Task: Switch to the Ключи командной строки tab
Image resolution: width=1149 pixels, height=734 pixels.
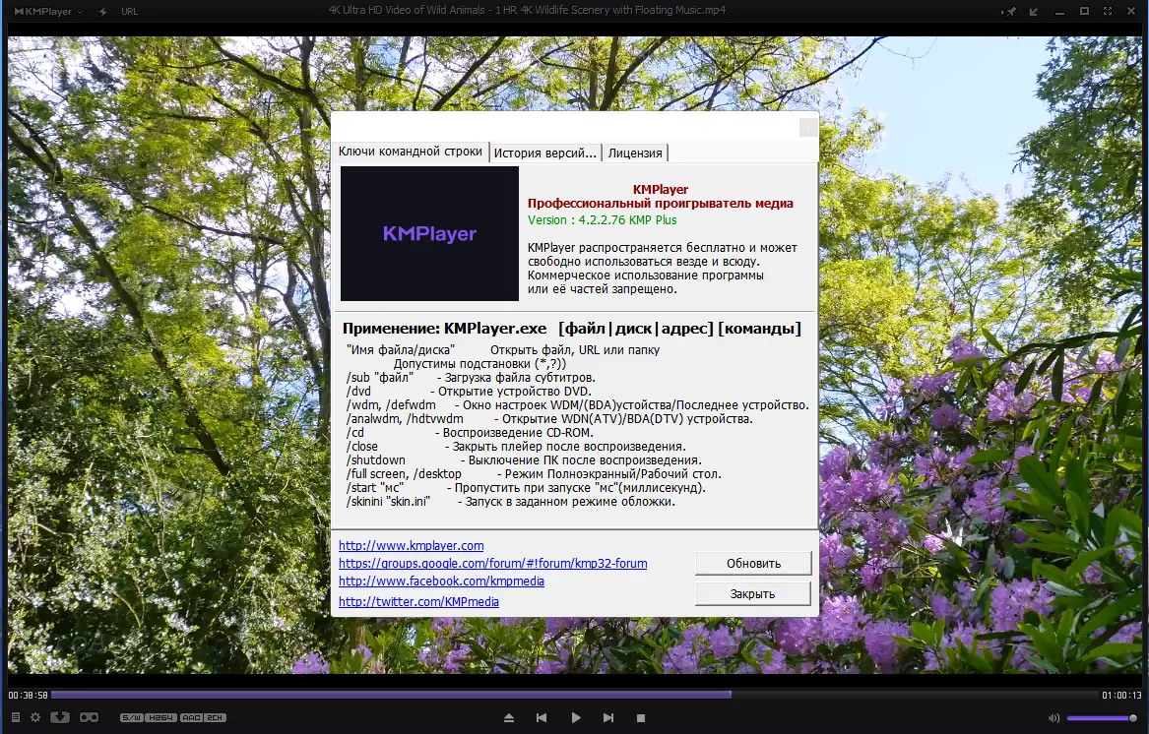Action: click(411, 152)
